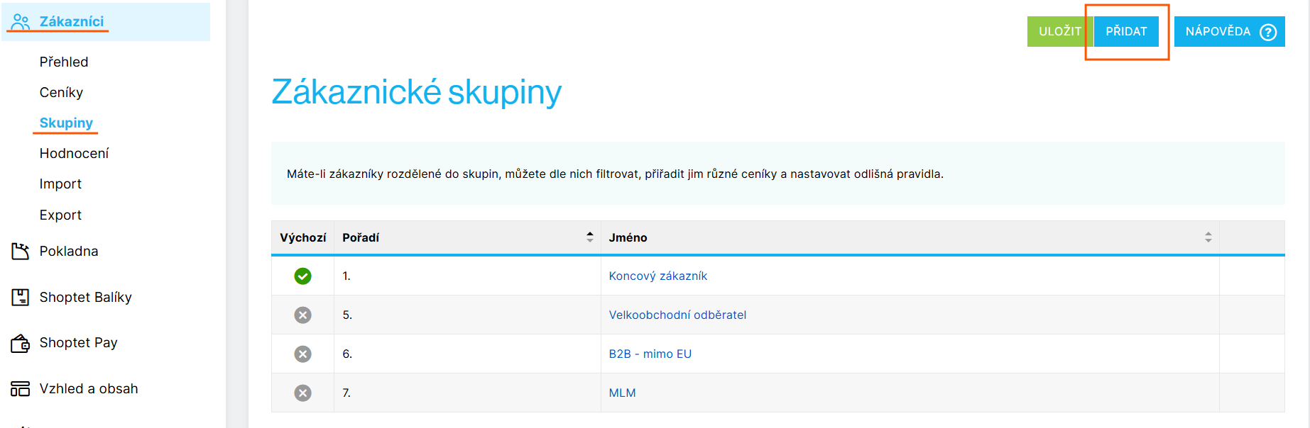The height and width of the screenshot is (428, 1310).
Task: Open Velkoobchodní odběratel group link
Action: [677, 315]
